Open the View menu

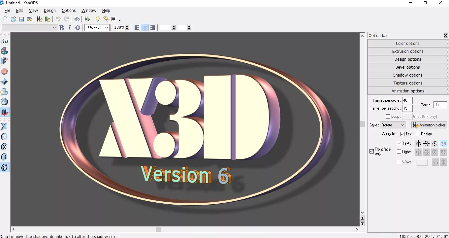(33, 11)
